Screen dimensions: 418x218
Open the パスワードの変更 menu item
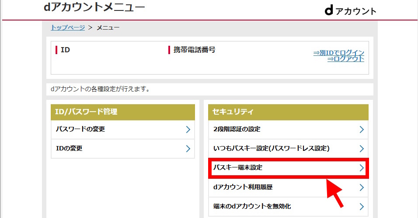[x=80, y=129]
